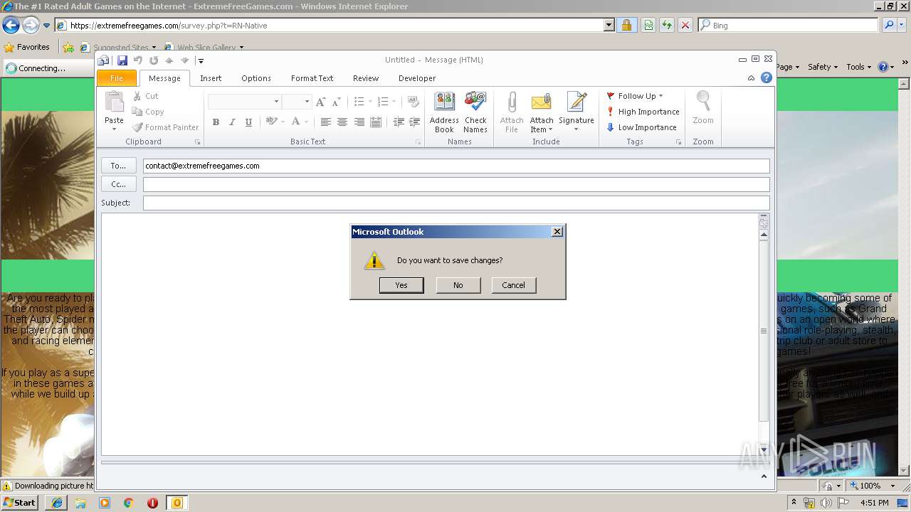This screenshot has width=911, height=512.
Task: Close the Microsoft Outlook dialog box
Action: click(557, 231)
